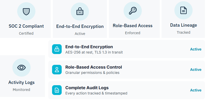The width and height of the screenshot is (207, 101).
Task: Click the Active status for Role-Based Access Control
Action: tap(196, 70)
